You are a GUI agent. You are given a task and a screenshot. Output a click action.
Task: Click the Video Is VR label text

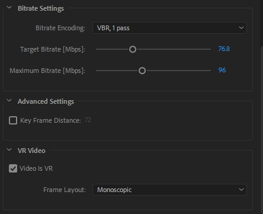click(x=36, y=168)
